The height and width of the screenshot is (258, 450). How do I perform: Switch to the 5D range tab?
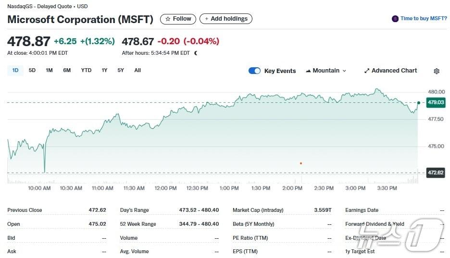click(x=32, y=70)
